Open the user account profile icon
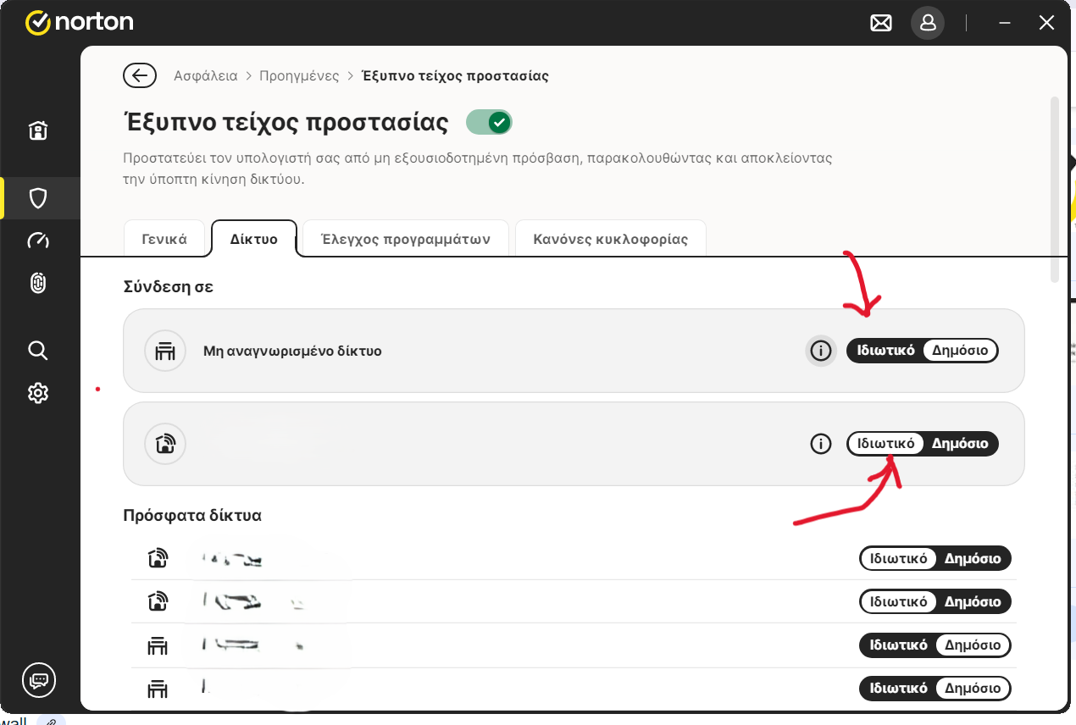The height and width of the screenshot is (725, 1076). pos(928,23)
